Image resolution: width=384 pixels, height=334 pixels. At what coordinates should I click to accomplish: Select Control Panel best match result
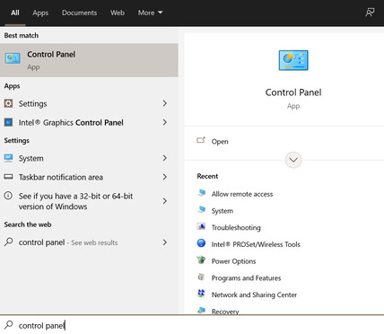click(89, 60)
